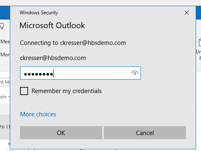Click the ckresser@hbsdemo.com username text
This screenshot has height=151, width=201.
(53, 58)
